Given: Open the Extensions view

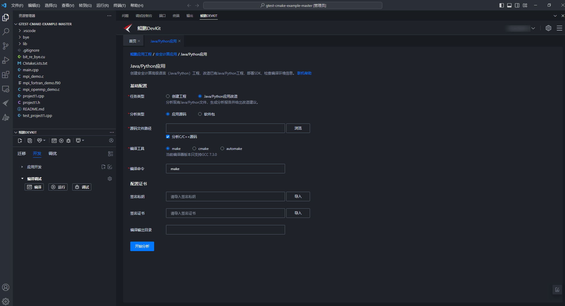Looking at the screenshot, I should coord(6,74).
